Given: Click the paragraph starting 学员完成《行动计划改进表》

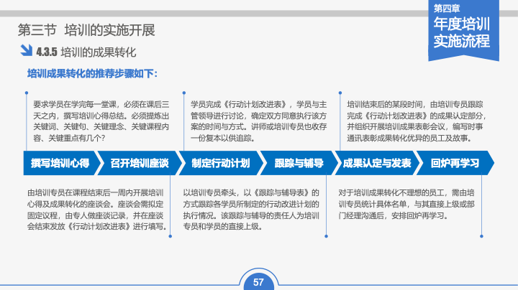Looking at the screenshot, I should 259,121.
